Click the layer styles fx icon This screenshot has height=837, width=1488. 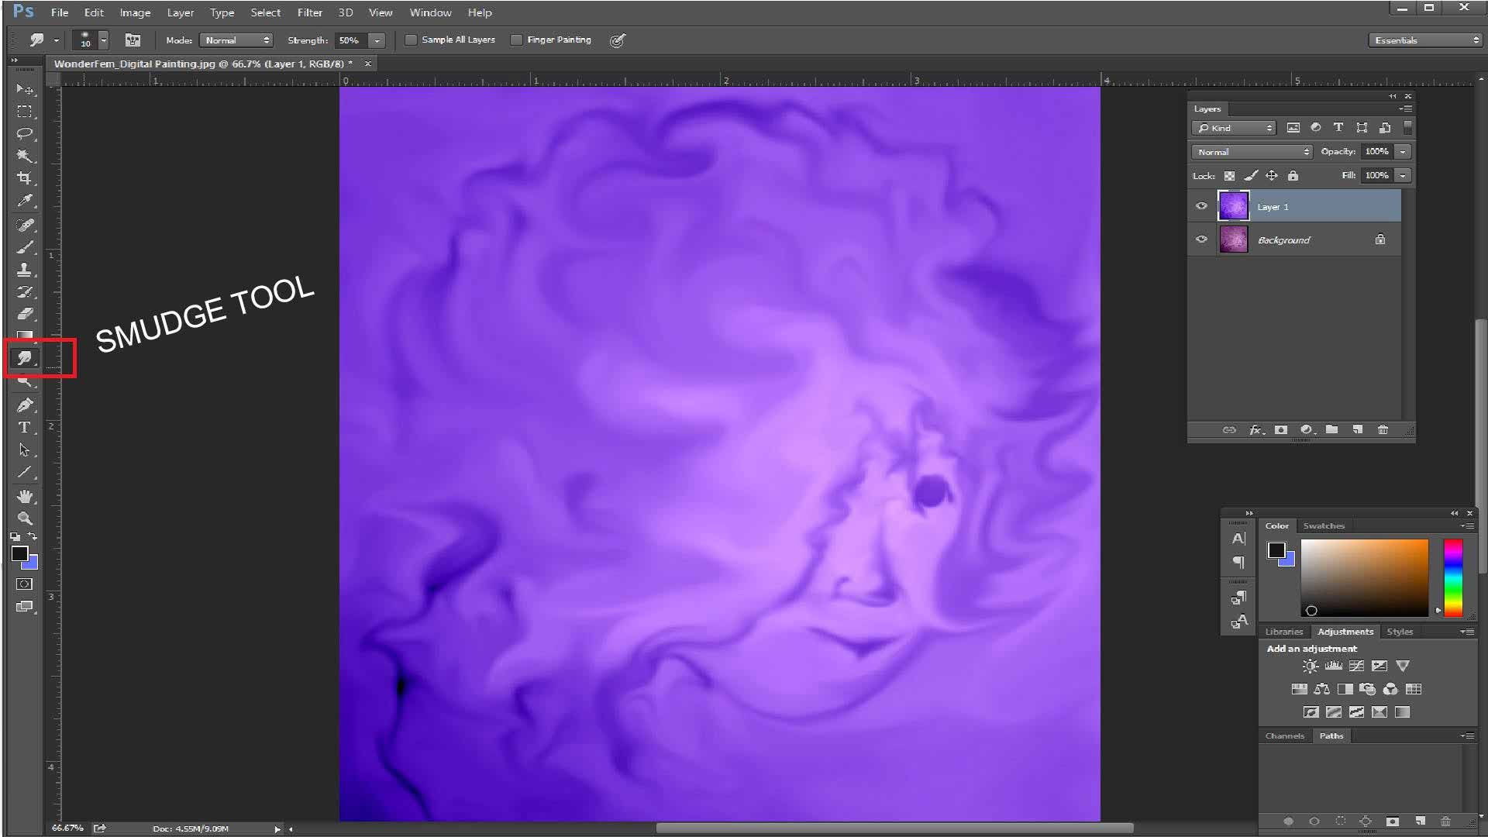[1255, 429]
